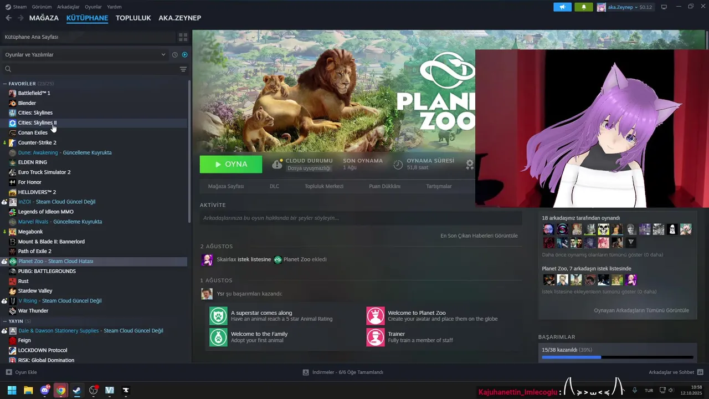Screen dimensions: 709x399
Task: Open the Oyunlar ve Yazılımlar dropdown
Action: click(85, 55)
